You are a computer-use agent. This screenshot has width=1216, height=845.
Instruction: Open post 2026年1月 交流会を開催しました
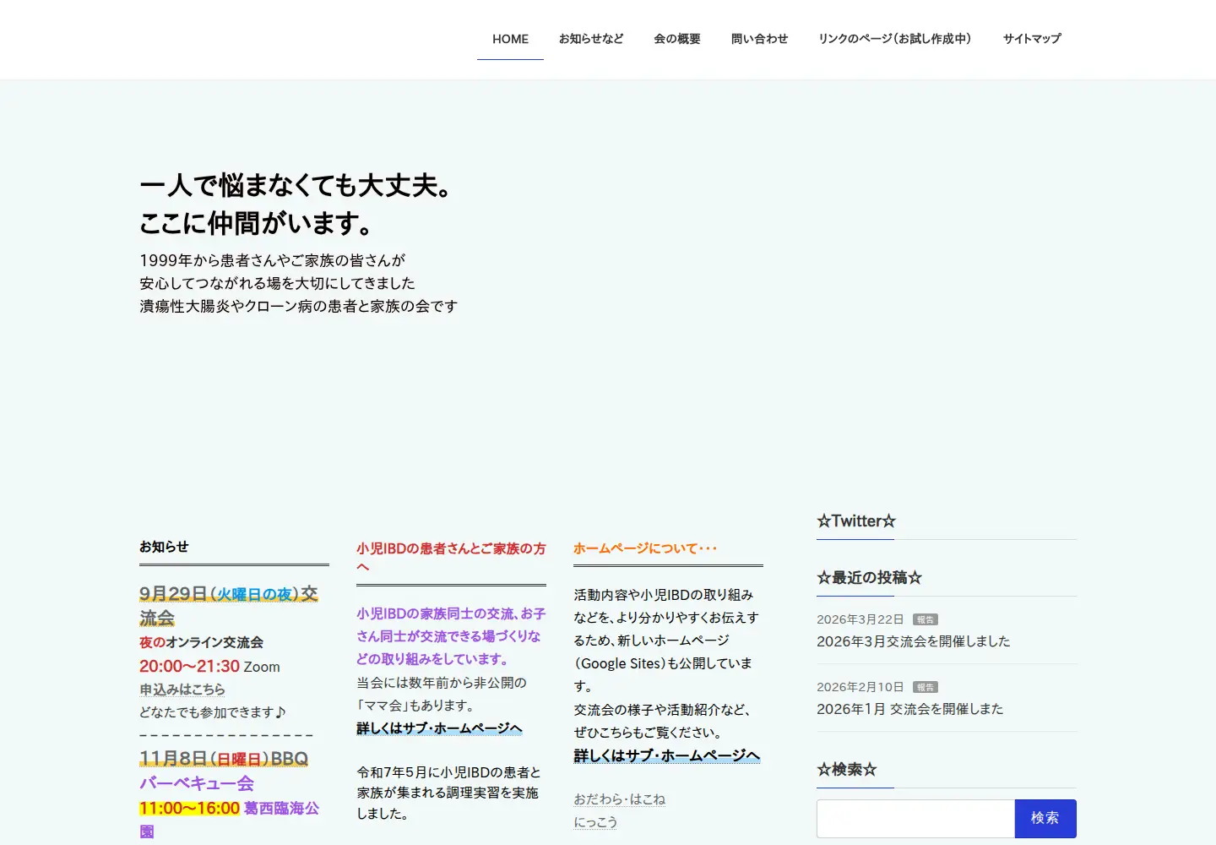909,709
